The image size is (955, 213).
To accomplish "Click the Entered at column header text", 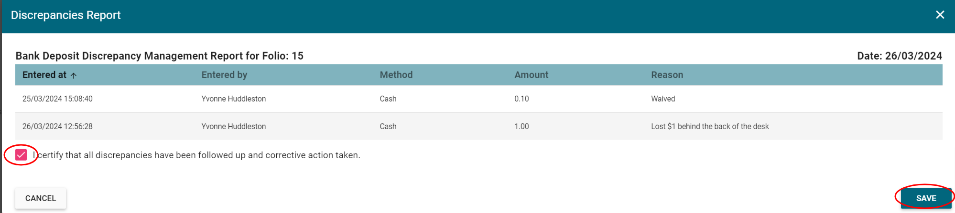I will pyautogui.click(x=44, y=75).
